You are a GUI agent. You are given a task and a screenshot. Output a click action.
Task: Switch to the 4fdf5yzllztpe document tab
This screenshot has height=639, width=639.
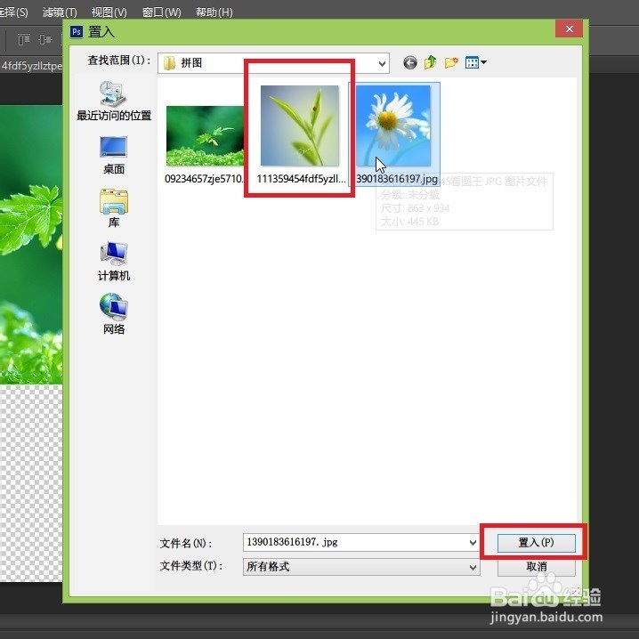pos(31,66)
